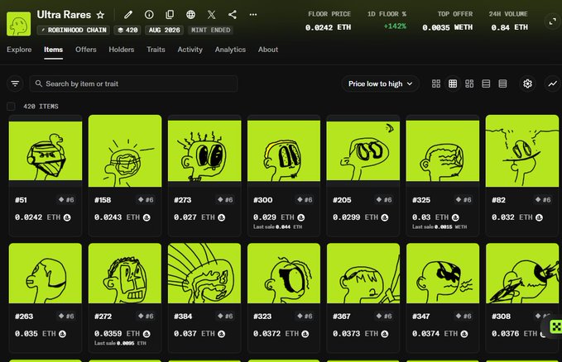This screenshot has height=362, width=562.
Task: Click the Ultra Rares collection avatar
Action: pos(19,24)
